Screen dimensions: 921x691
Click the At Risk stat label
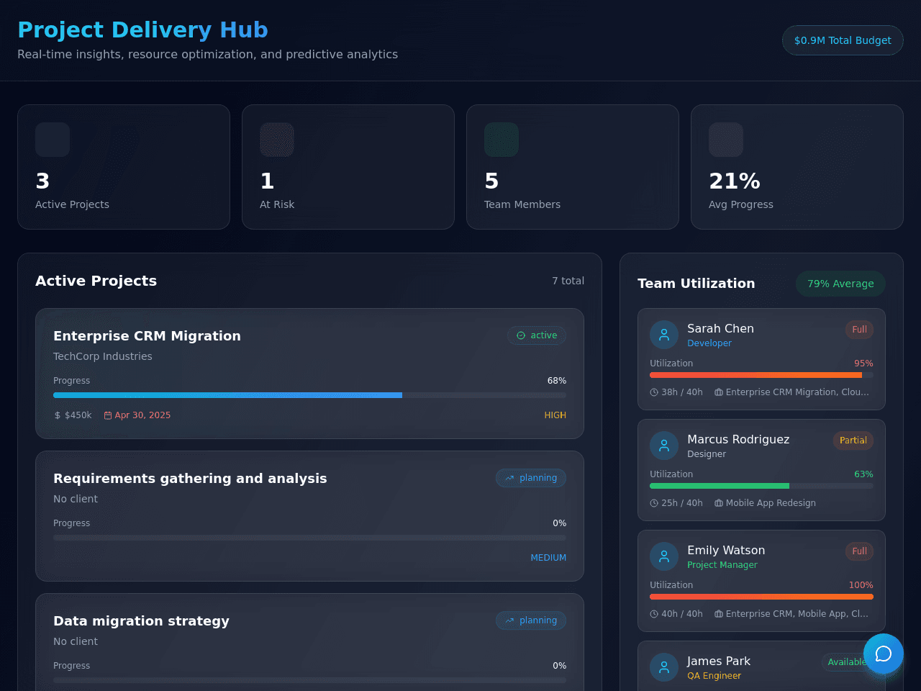point(277,204)
